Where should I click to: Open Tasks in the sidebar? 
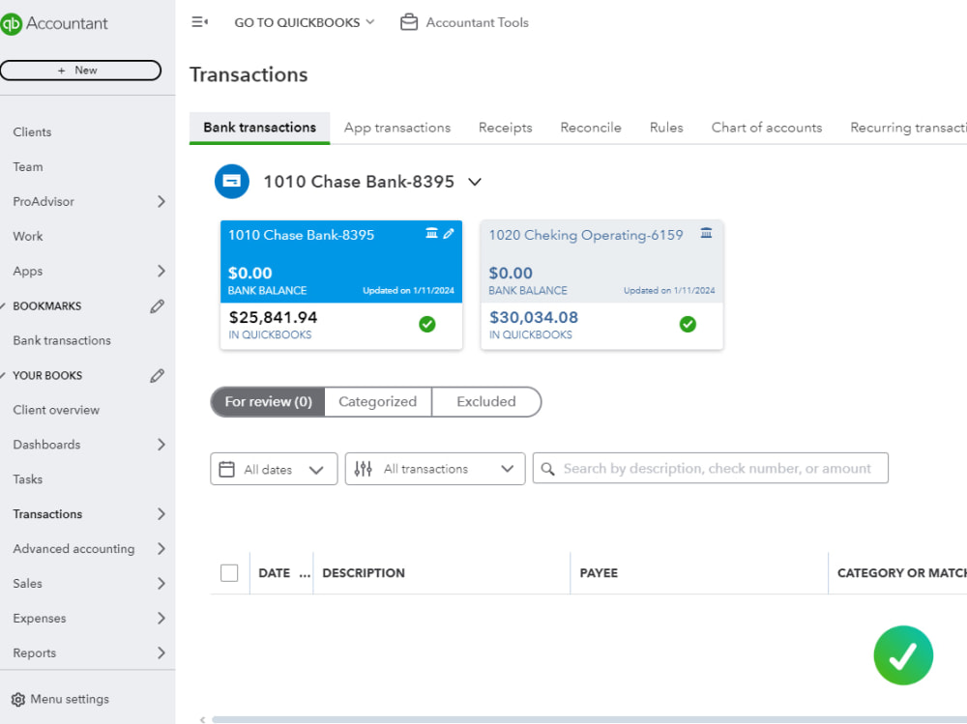(28, 479)
